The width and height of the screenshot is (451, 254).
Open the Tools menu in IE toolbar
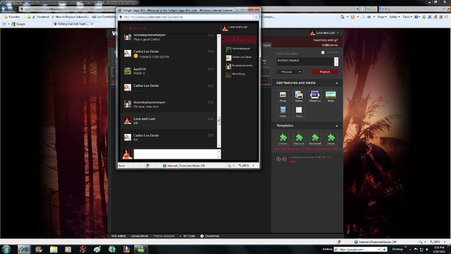point(407,17)
